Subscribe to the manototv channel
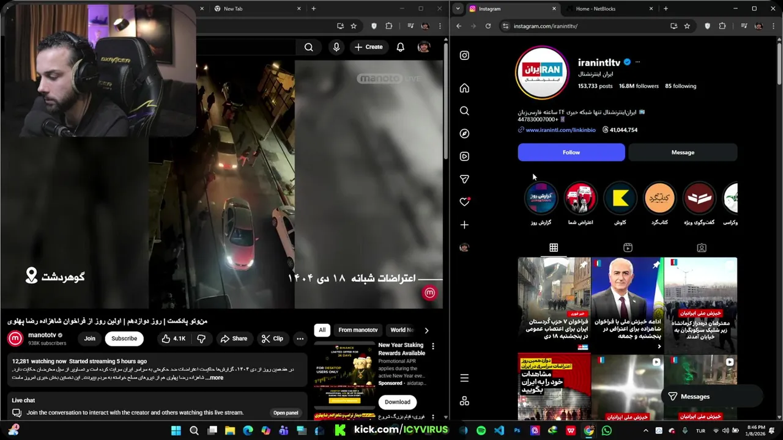The width and height of the screenshot is (783, 440). pos(124,339)
